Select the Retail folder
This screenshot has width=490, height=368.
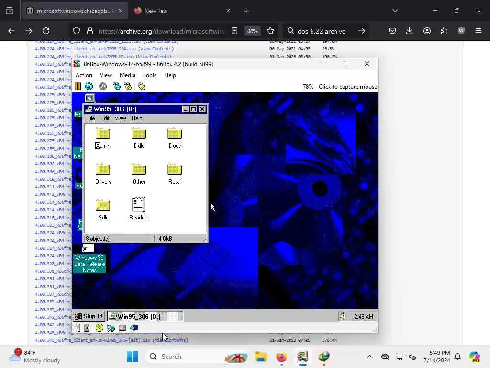tap(175, 173)
